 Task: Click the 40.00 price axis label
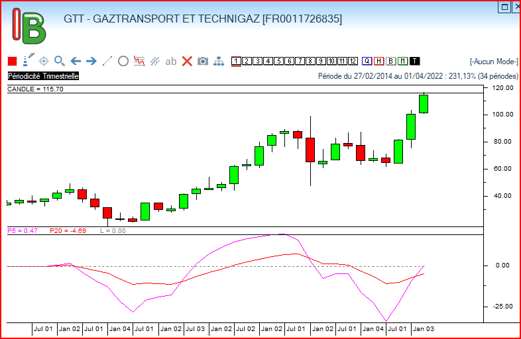[x=502, y=196]
